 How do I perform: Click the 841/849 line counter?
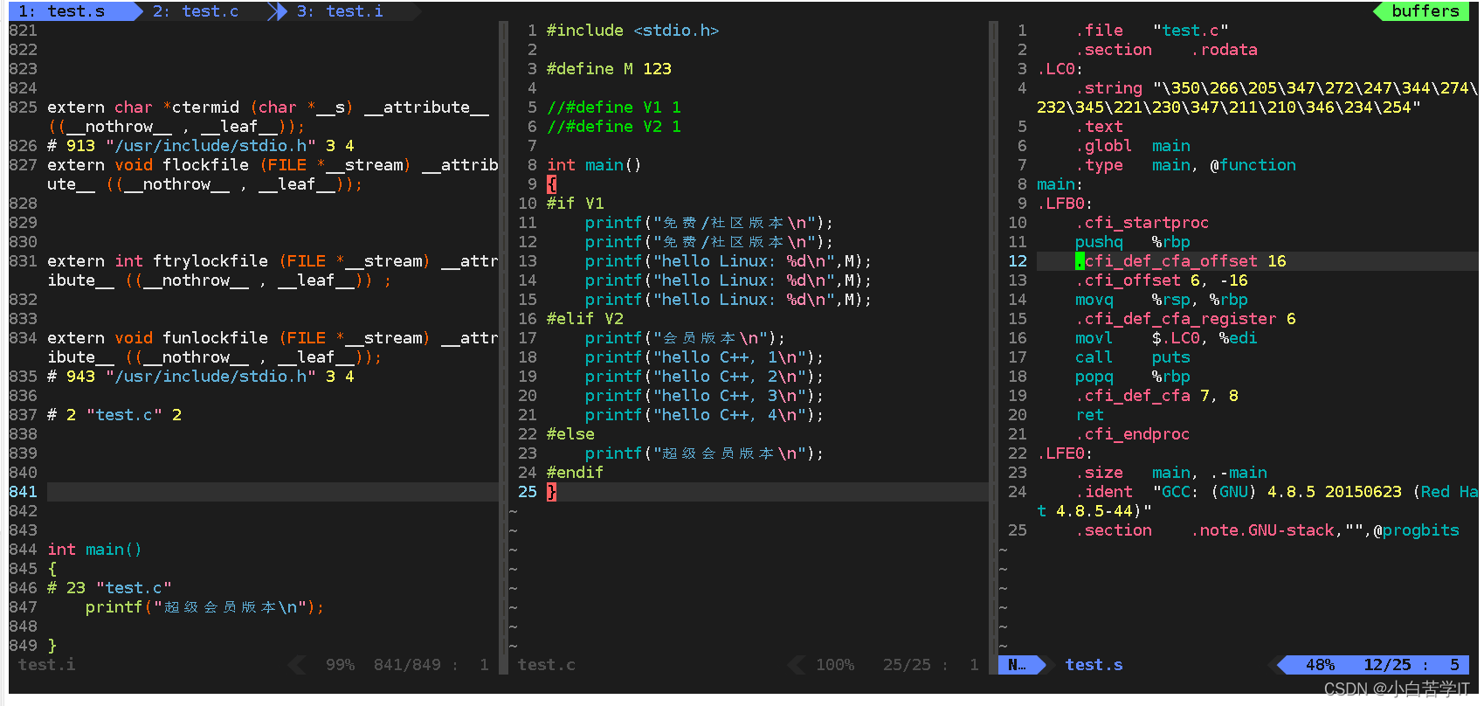pos(407,665)
